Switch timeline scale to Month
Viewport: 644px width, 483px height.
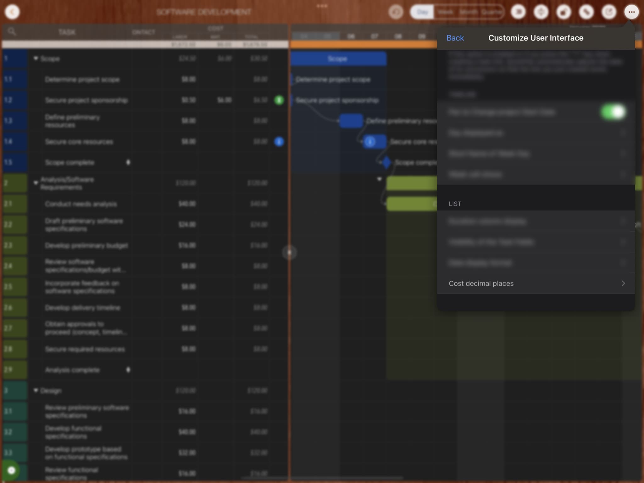coord(468,12)
